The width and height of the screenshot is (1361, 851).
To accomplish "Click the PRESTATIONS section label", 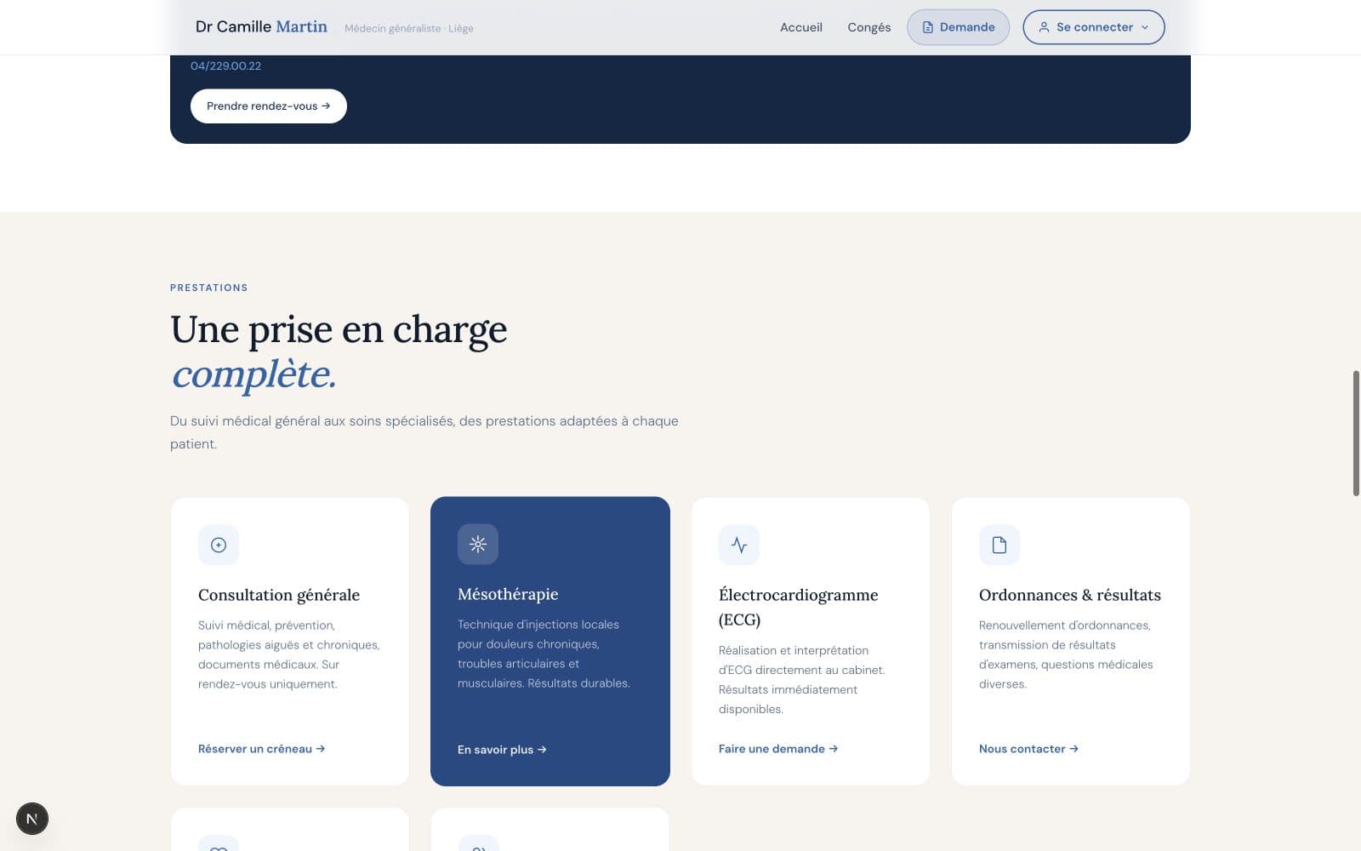I will (x=209, y=288).
